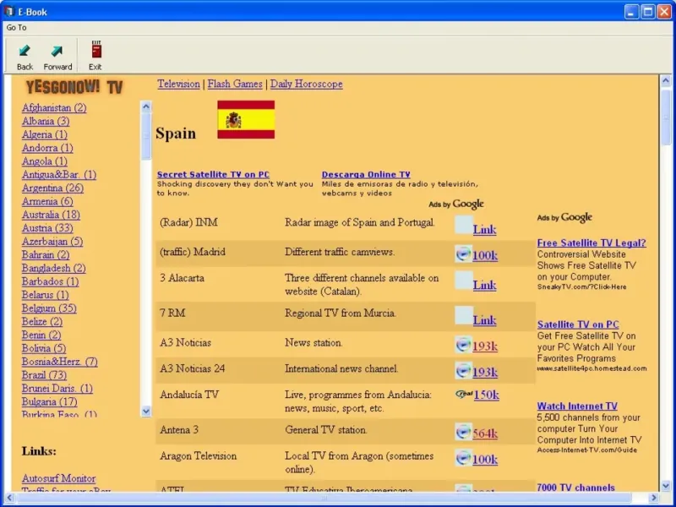Click the country list scrollbar thumb
This screenshot has height=507, width=676.
point(146,136)
